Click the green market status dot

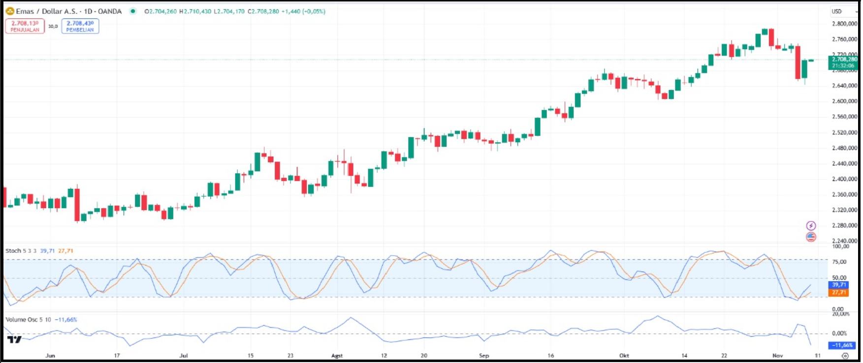tap(132, 11)
